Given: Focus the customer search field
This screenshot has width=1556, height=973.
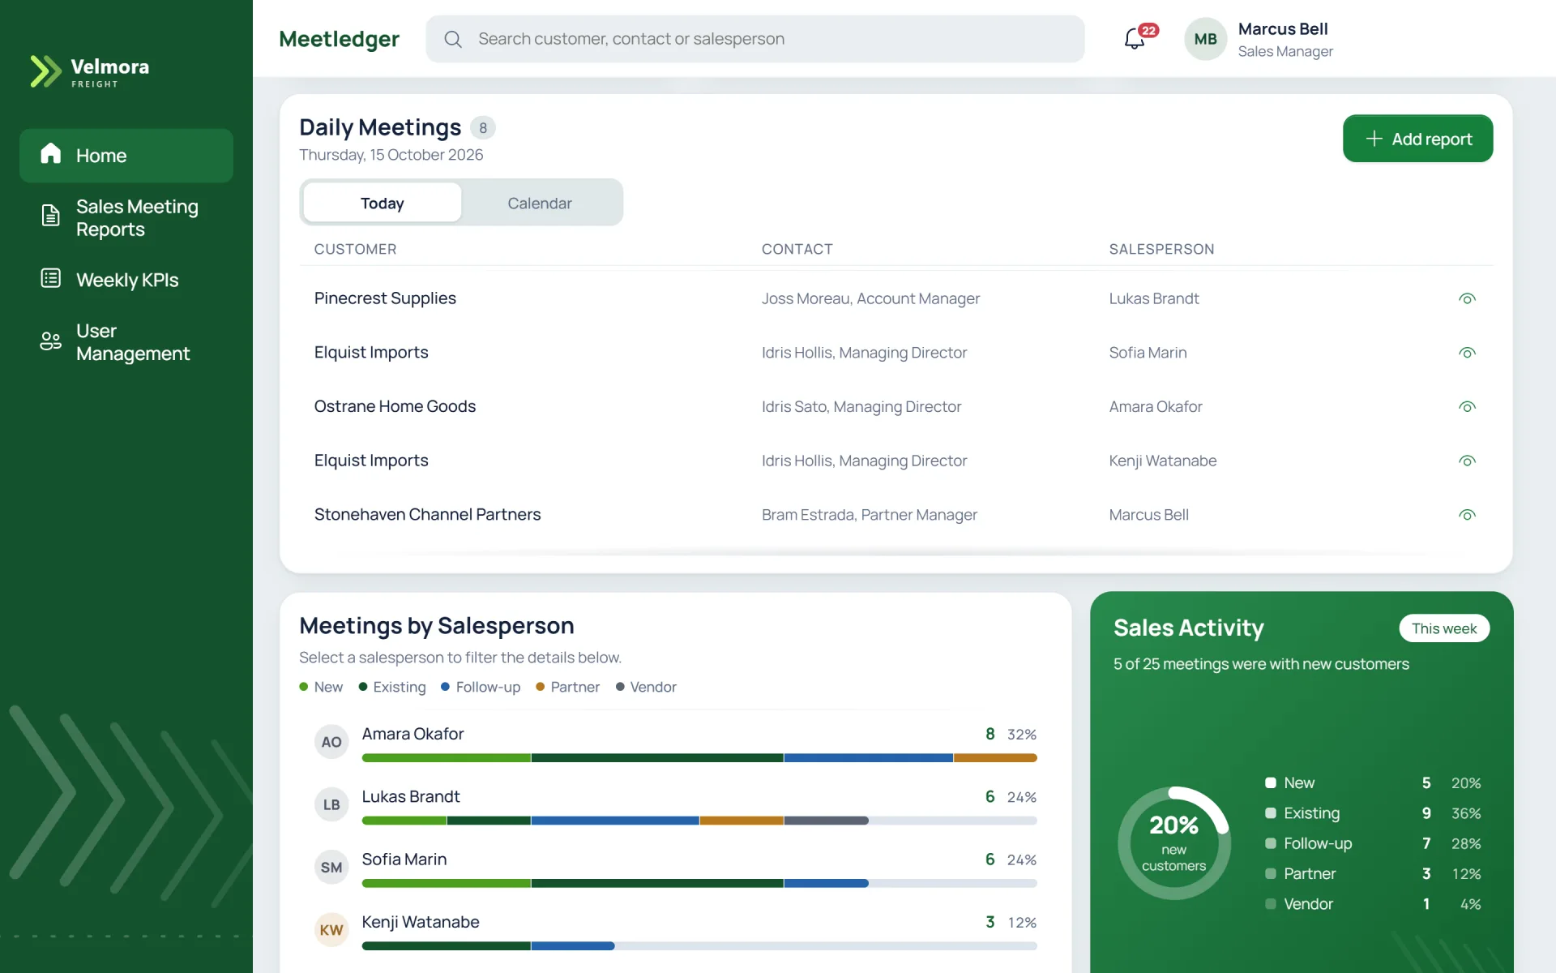Looking at the screenshot, I should pyautogui.click(x=754, y=39).
